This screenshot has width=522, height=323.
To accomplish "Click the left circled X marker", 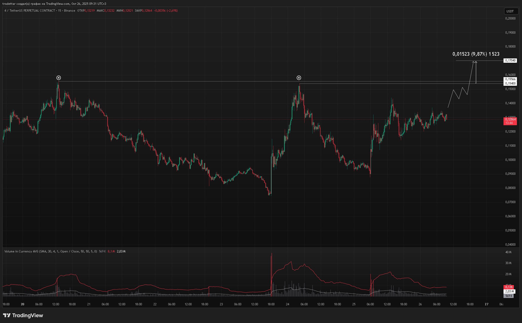I will (59, 78).
